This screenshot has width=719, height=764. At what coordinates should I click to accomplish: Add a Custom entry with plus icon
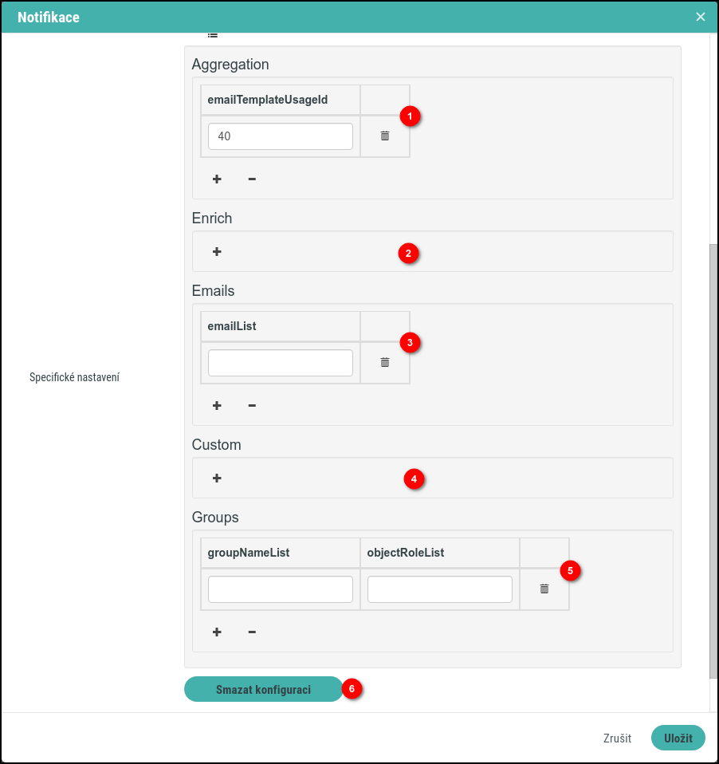216,478
